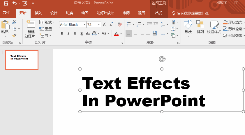Click 新建幻灯片 new slide button
Viewport: 245px width, 135px height.
pos(31,29)
